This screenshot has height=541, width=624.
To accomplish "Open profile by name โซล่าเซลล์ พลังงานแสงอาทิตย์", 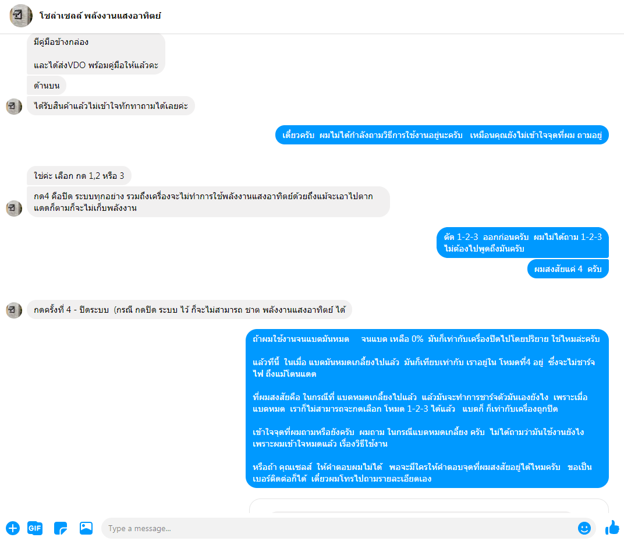I will 100,16.
